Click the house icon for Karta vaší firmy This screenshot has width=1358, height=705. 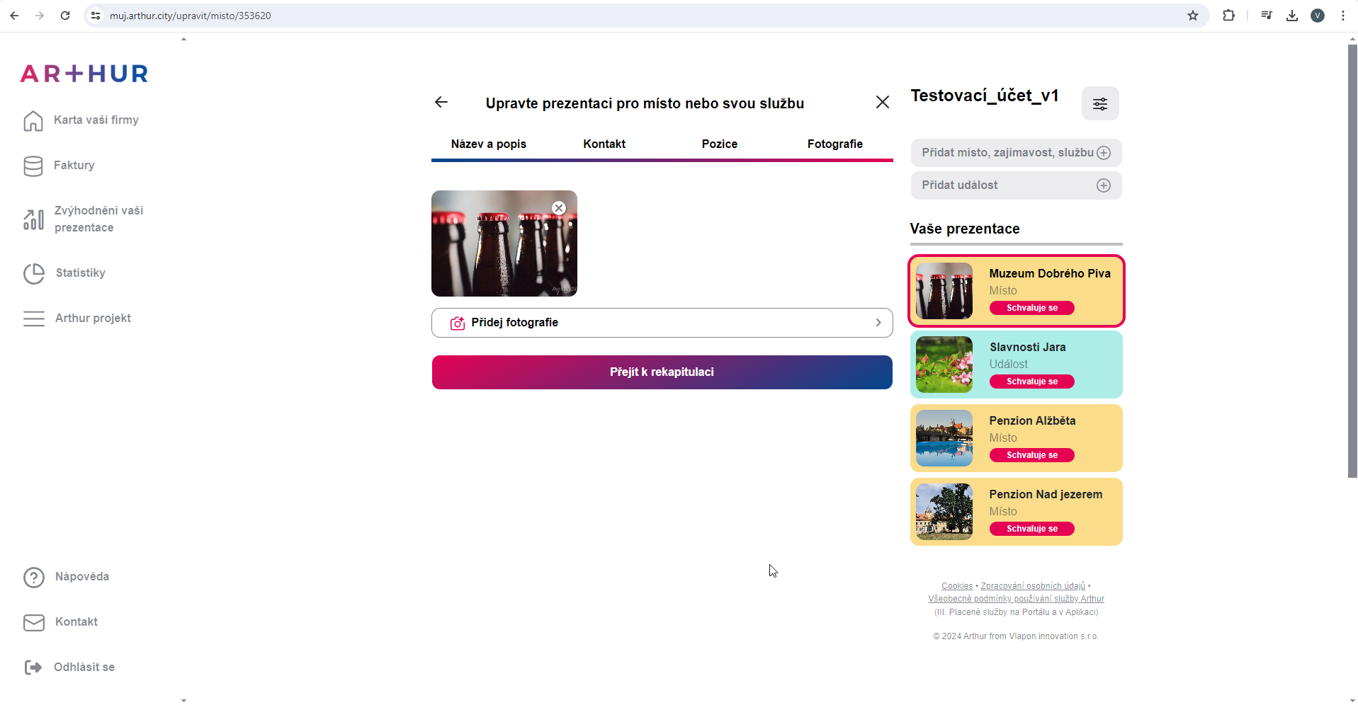[x=33, y=120]
